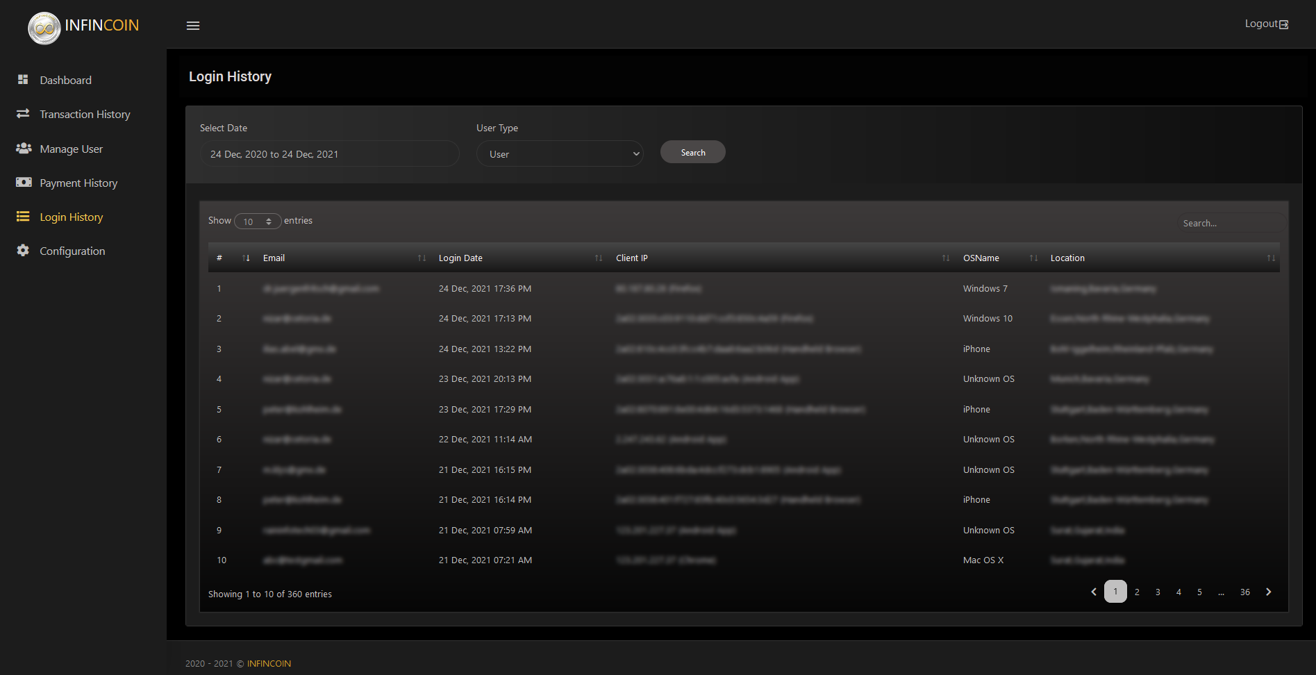Click the Dashboard grid icon
Viewport: 1316px width, 675px height.
[23, 80]
